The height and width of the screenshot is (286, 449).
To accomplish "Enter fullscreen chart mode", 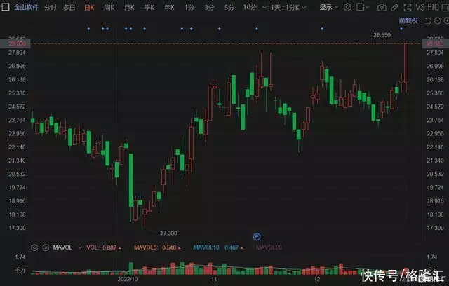I will point(407,8).
